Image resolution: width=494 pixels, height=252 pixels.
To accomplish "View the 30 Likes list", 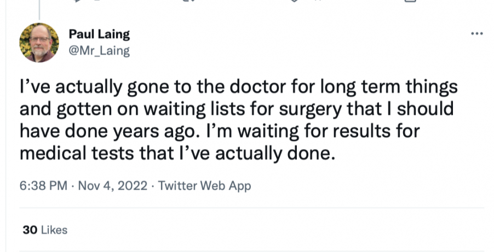I will pyautogui.click(x=45, y=230).
